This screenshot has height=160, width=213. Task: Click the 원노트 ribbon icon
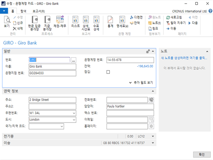pos(150,17)
